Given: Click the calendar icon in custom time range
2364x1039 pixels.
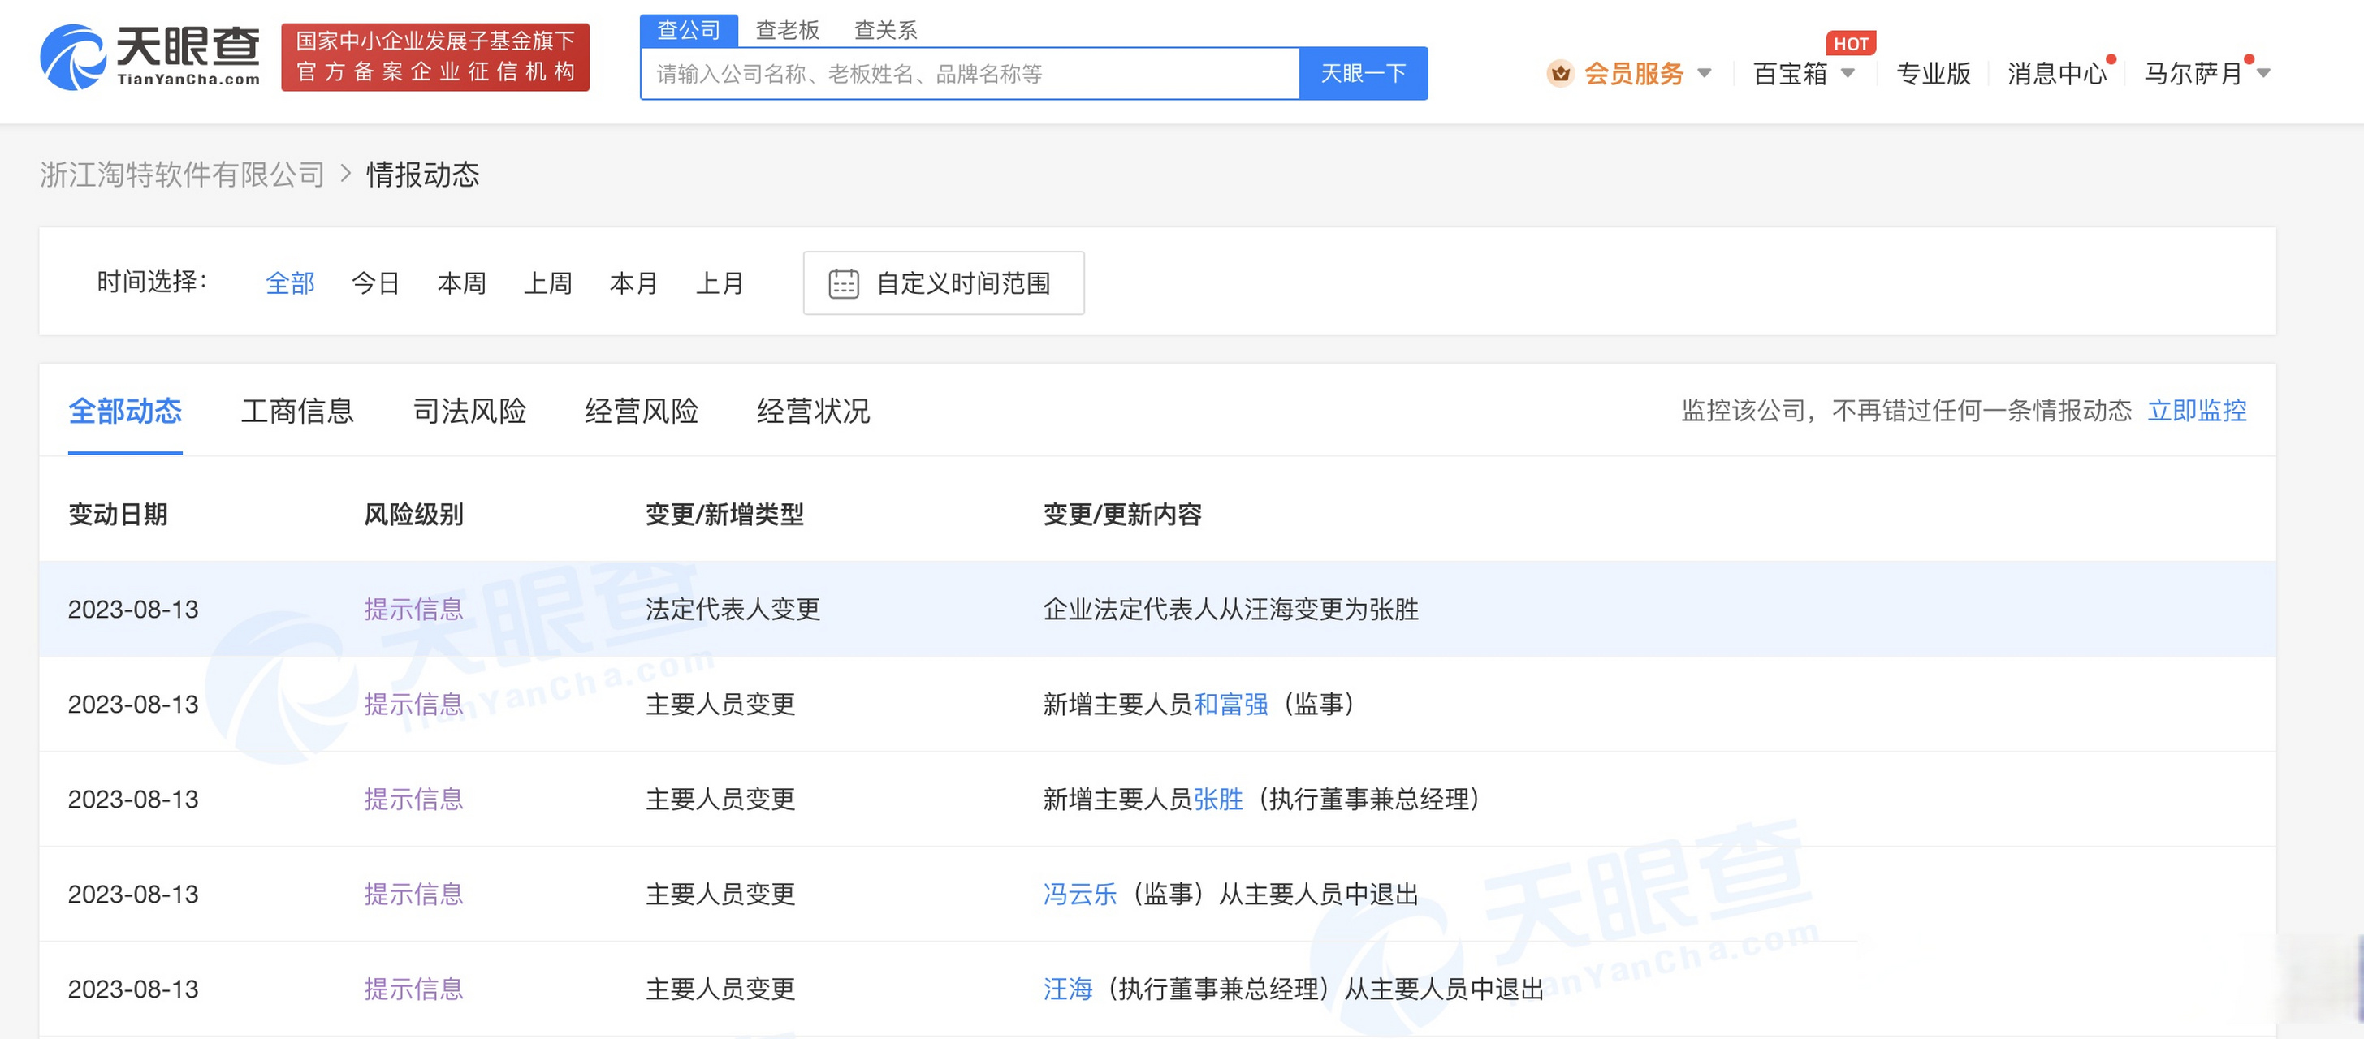Looking at the screenshot, I should coord(844,283).
